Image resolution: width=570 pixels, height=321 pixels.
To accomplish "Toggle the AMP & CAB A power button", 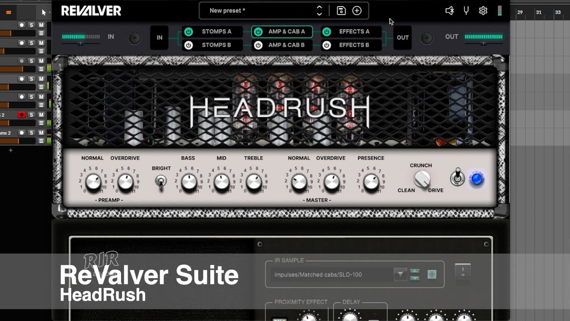I will (258, 32).
